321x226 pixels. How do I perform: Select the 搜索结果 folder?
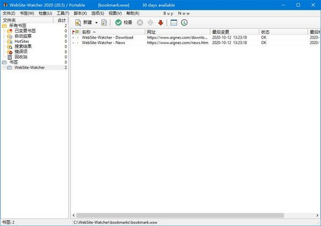point(23,47)
